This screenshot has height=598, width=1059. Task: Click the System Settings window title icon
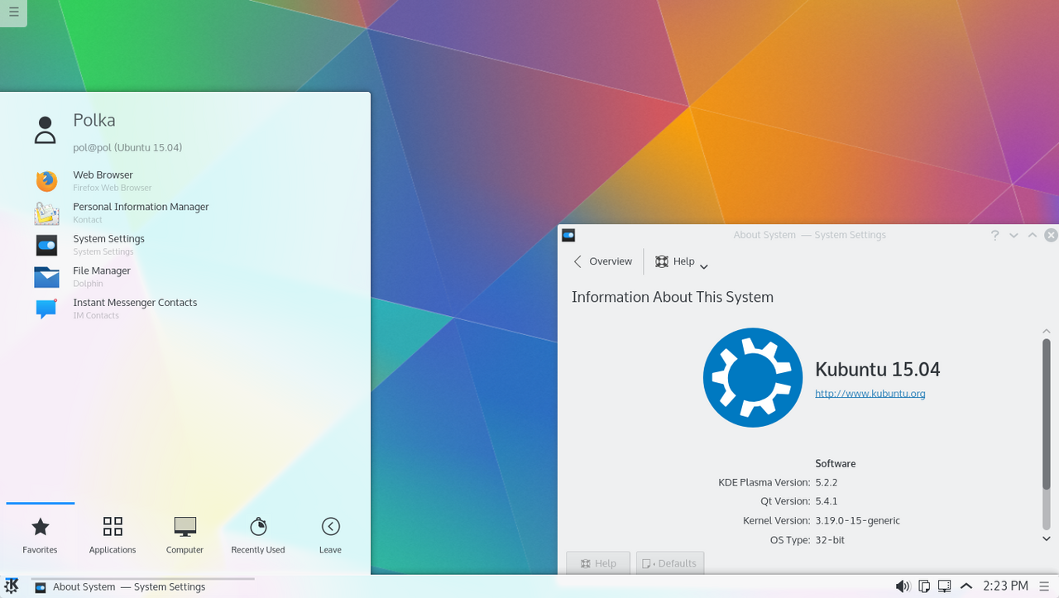(568, 235)
